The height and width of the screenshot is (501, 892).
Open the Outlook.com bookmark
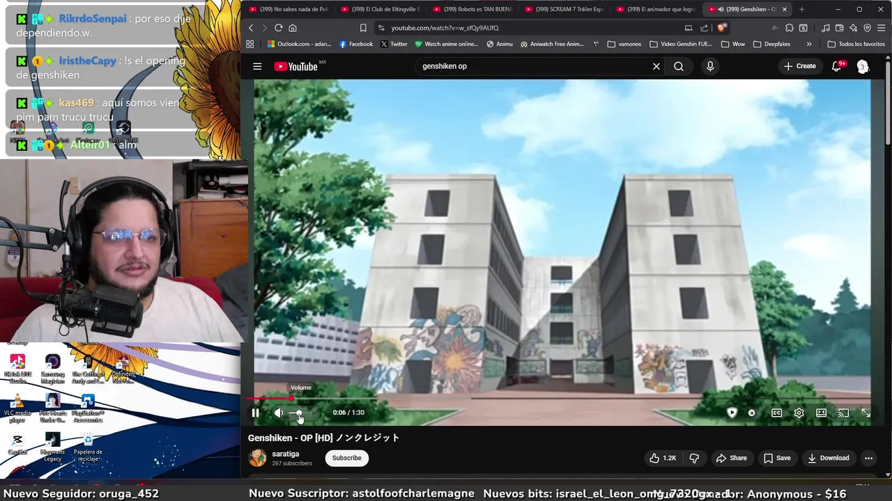click(x=299, y=44)
